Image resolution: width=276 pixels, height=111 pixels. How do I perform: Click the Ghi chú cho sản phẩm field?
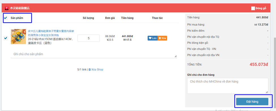[x=94, y=54]
